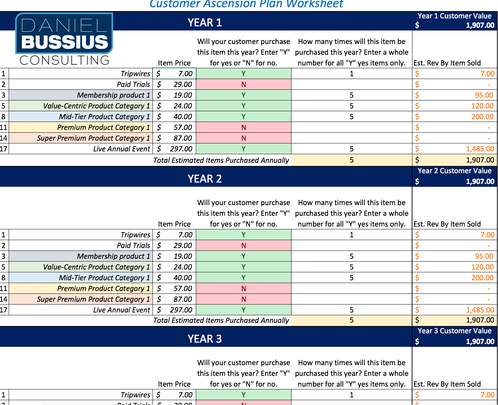The width and height of the screenshot is (498, 405).
Task: Select the Year 1 Tripwires item price cell
Action: 174,74
